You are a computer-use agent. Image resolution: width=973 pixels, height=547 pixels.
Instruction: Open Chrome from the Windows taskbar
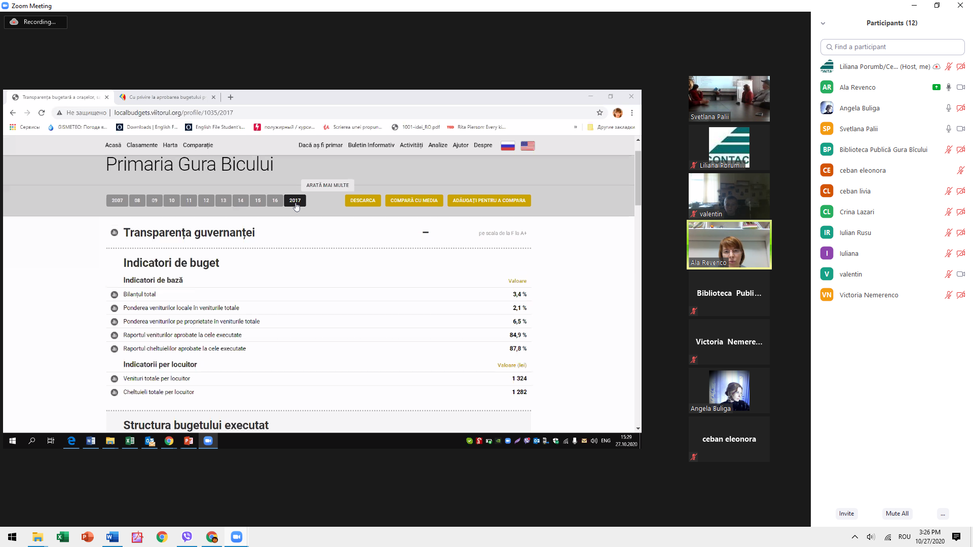click(162, 537)
